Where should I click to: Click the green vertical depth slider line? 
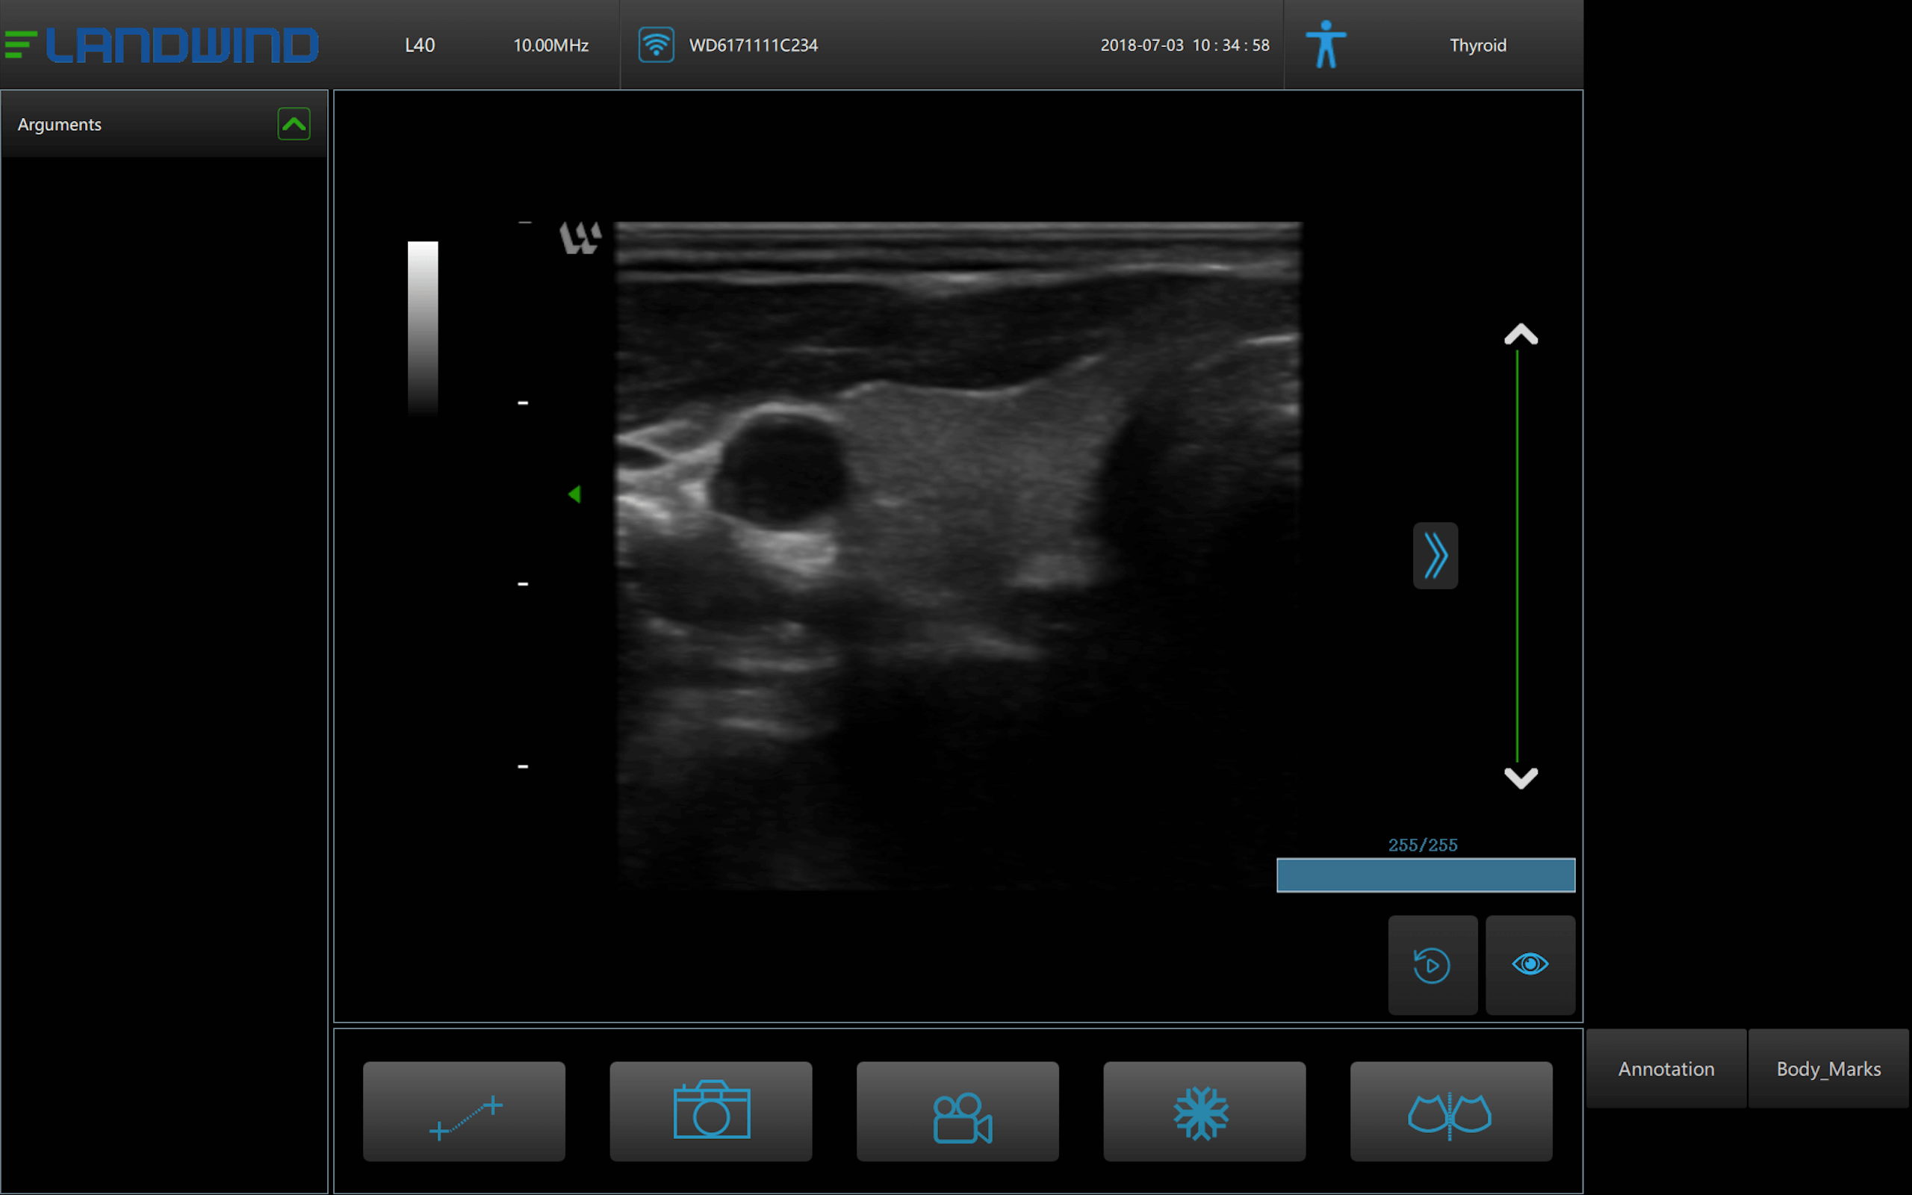(x=1517, y=556)
